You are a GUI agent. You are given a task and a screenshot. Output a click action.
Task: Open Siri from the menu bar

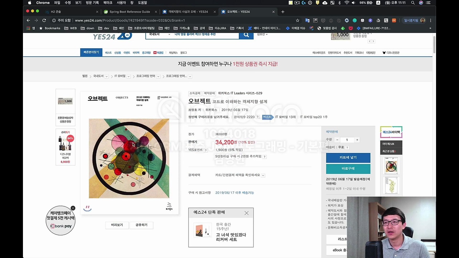pyautogui.click(x=421, y=3)
